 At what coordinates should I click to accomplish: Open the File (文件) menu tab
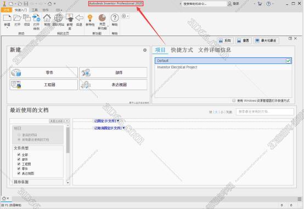tap(7, 10)
